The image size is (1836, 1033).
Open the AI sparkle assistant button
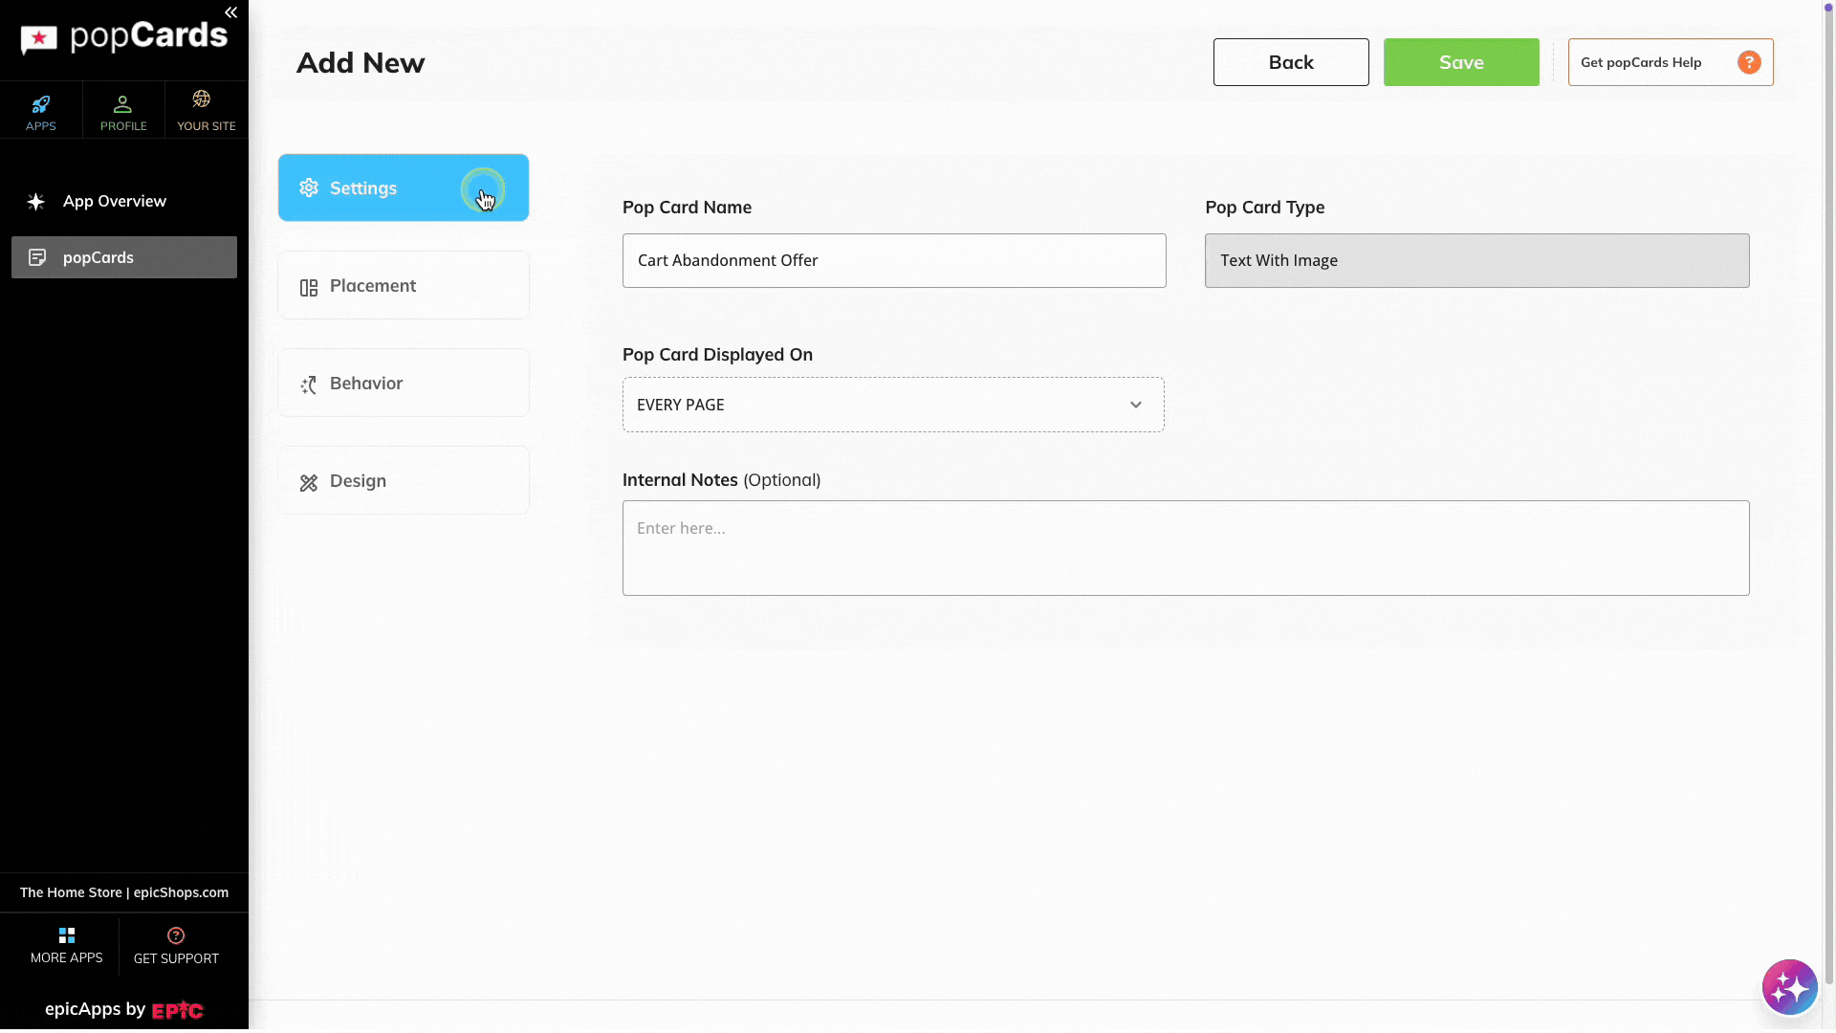[x=1789, y=988]
